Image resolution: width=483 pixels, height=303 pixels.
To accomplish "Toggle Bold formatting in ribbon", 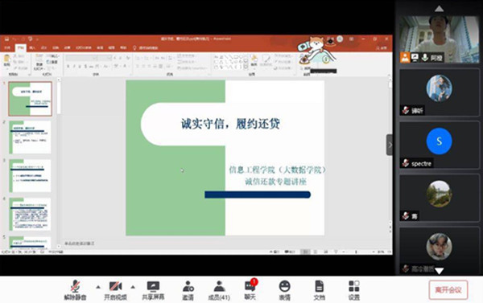I will click(68, 66).
